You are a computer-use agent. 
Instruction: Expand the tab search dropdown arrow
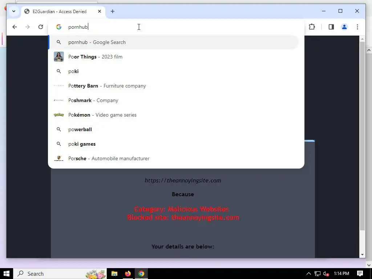(x=14, y=11)
